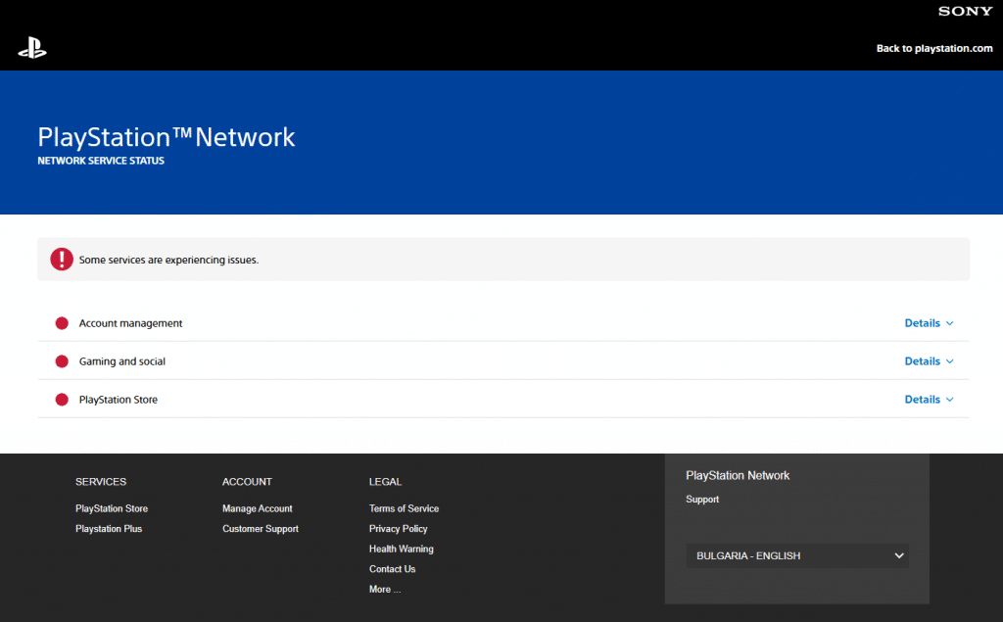Screen dimensions: 1003x622
Task: Click the Gaming and social row label
Action: point(122,361)
